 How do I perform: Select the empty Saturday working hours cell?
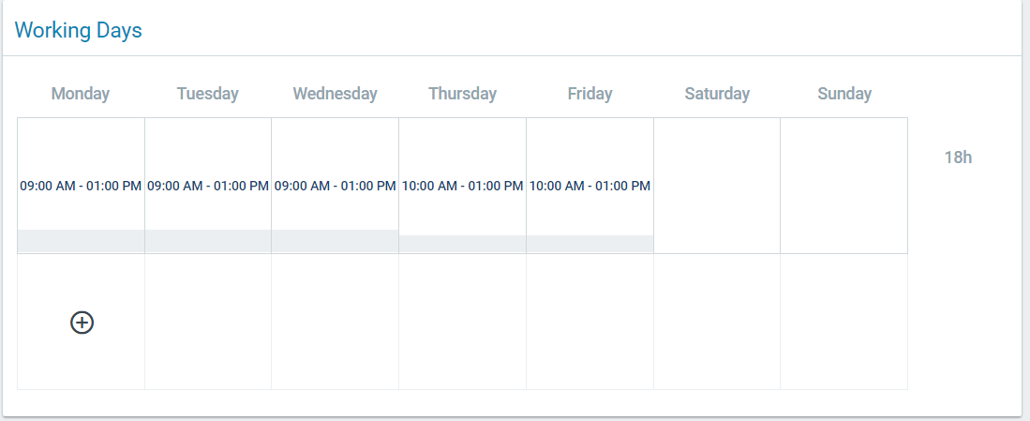click(717, 186)
